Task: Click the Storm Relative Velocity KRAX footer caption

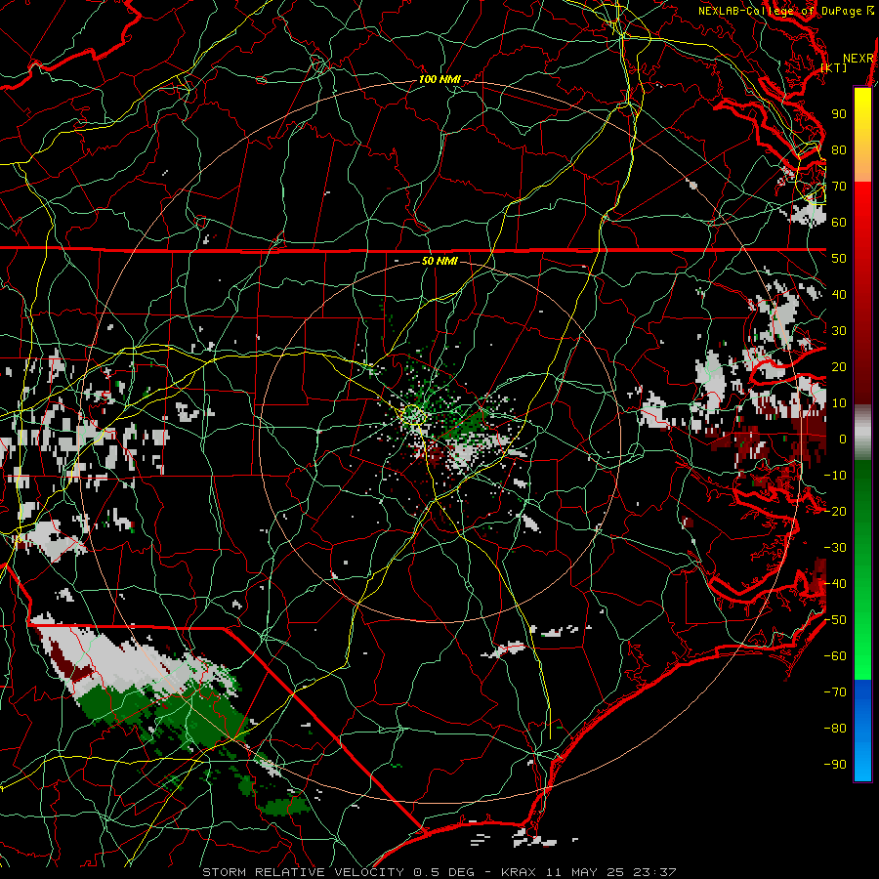Action: 439,872
